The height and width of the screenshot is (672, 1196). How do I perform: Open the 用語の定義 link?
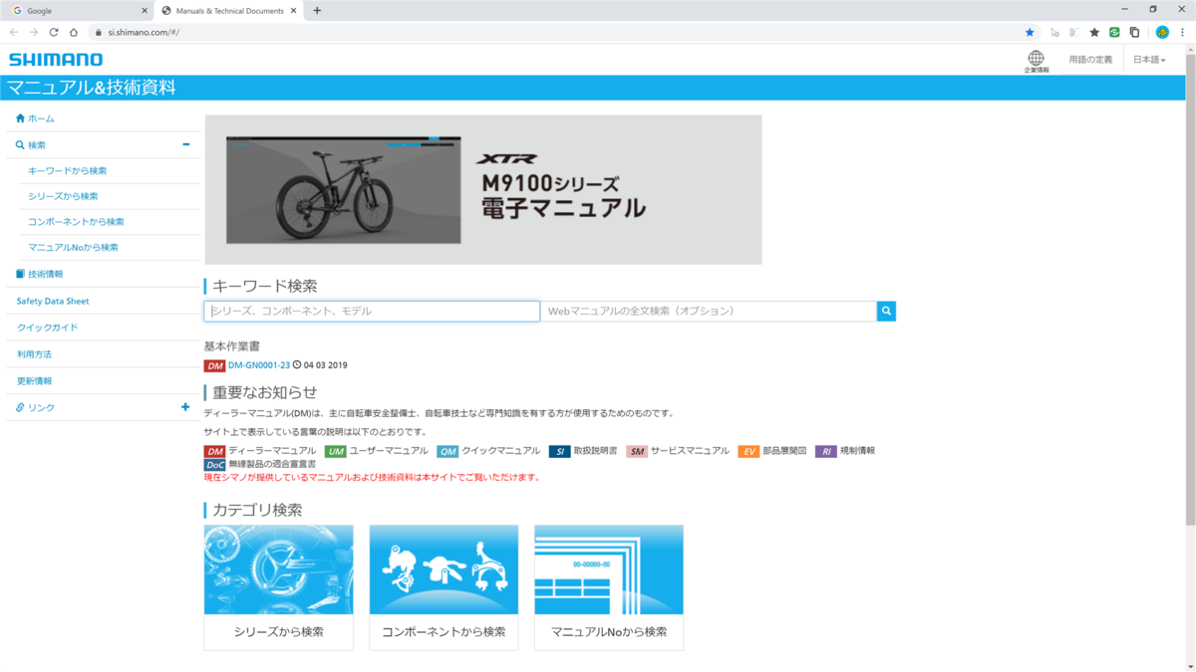1090,60
